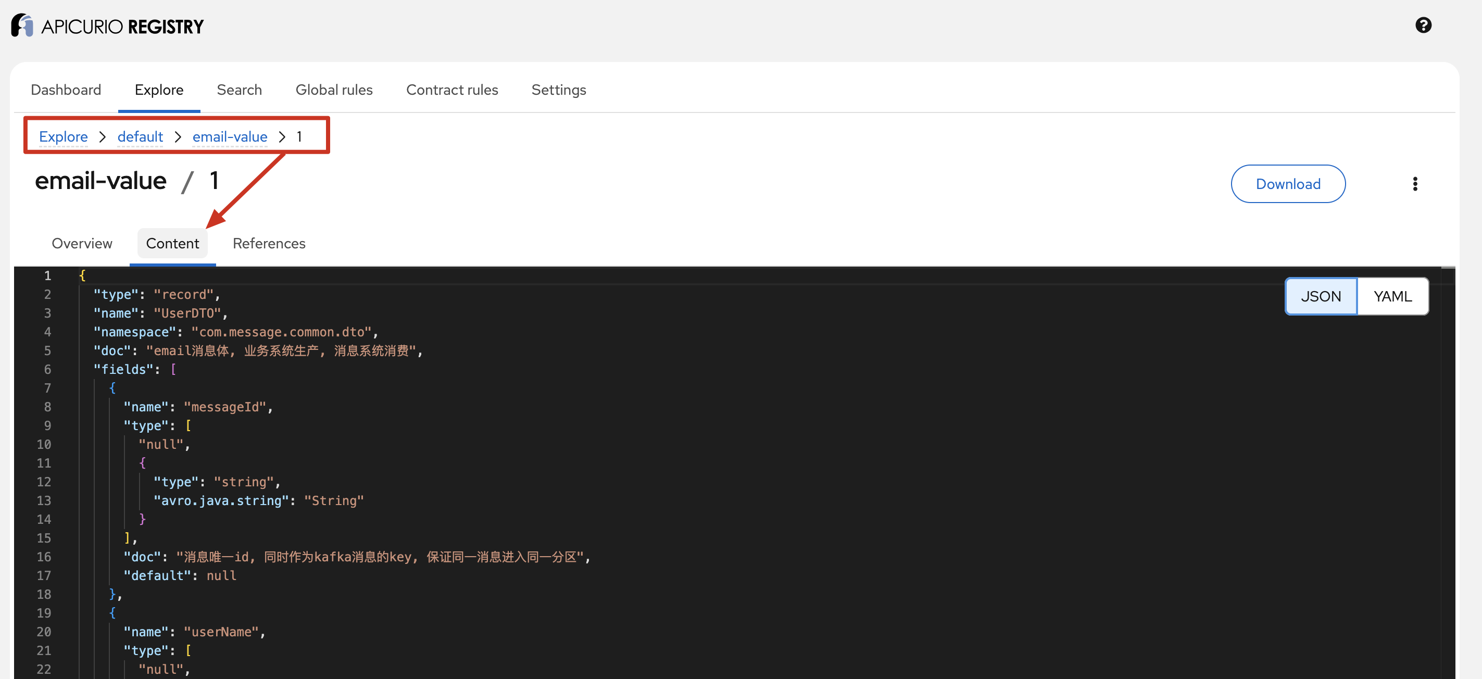Click the "messageId" field name value
The width and height of the screenshot is (1482, 679).
[225, 407]
